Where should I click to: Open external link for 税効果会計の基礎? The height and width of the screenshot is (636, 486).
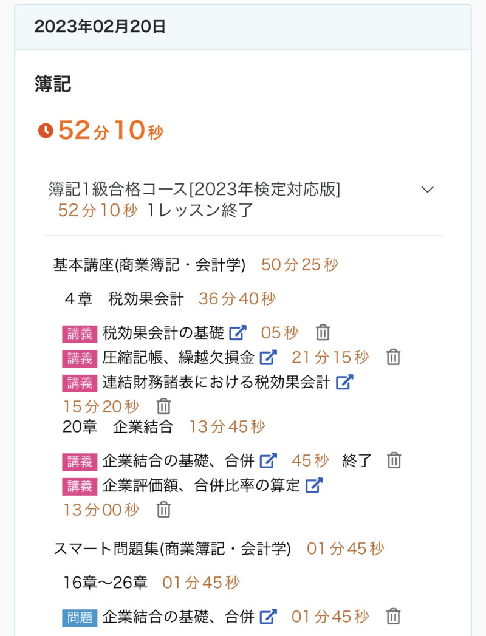[238, 333]
